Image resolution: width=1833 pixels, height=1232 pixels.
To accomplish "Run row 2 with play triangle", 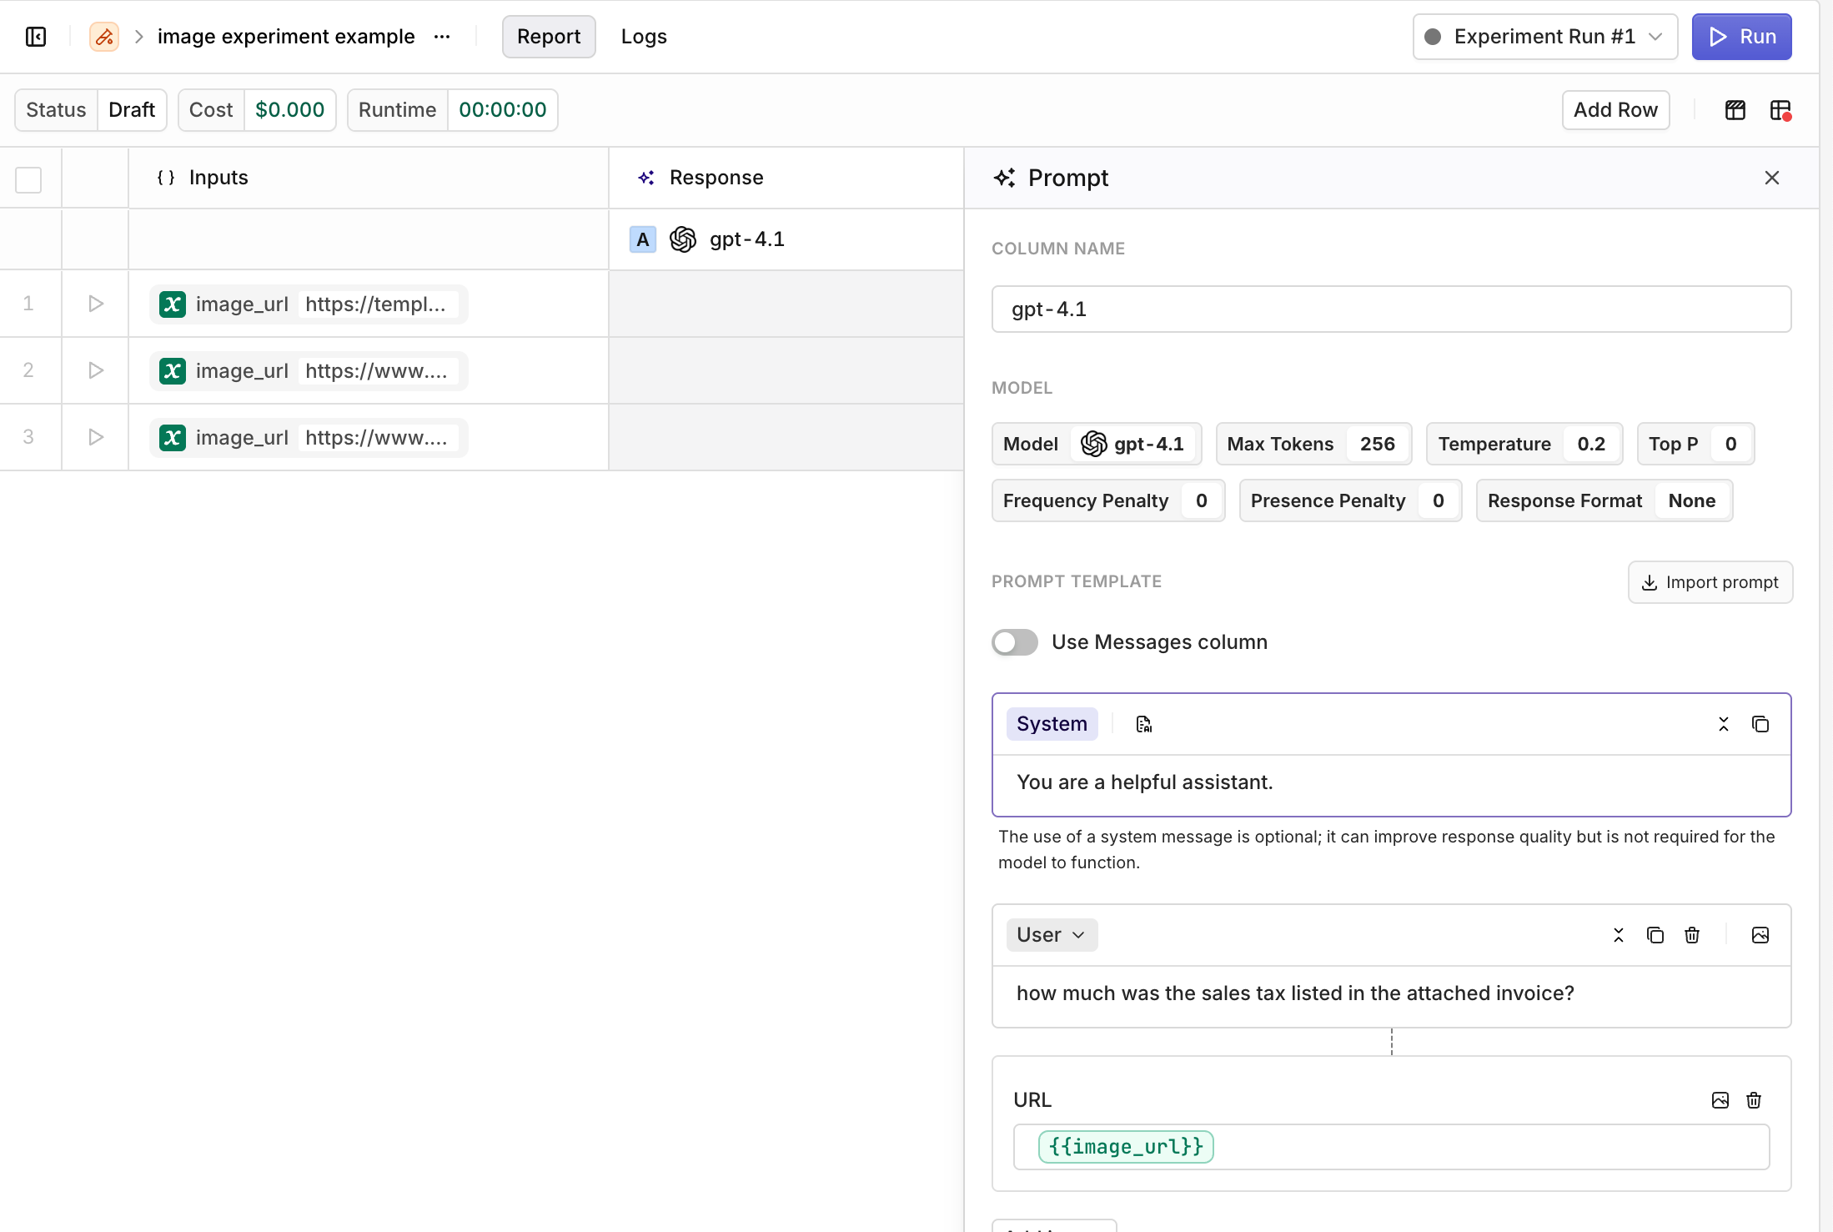I will click(96, 370).
